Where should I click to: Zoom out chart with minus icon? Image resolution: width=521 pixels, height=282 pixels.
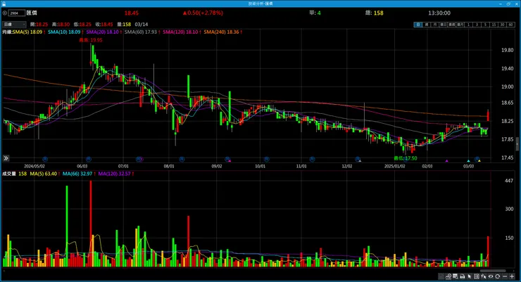pyautogui.click(x=505, y=276)
